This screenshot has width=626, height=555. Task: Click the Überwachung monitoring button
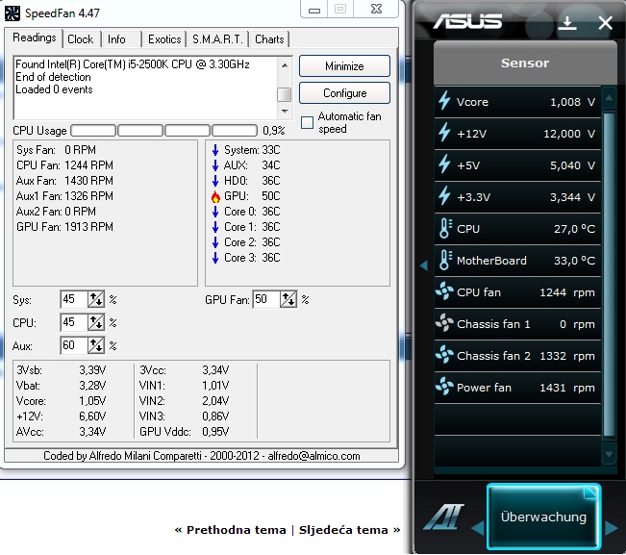tap(543, 517)
